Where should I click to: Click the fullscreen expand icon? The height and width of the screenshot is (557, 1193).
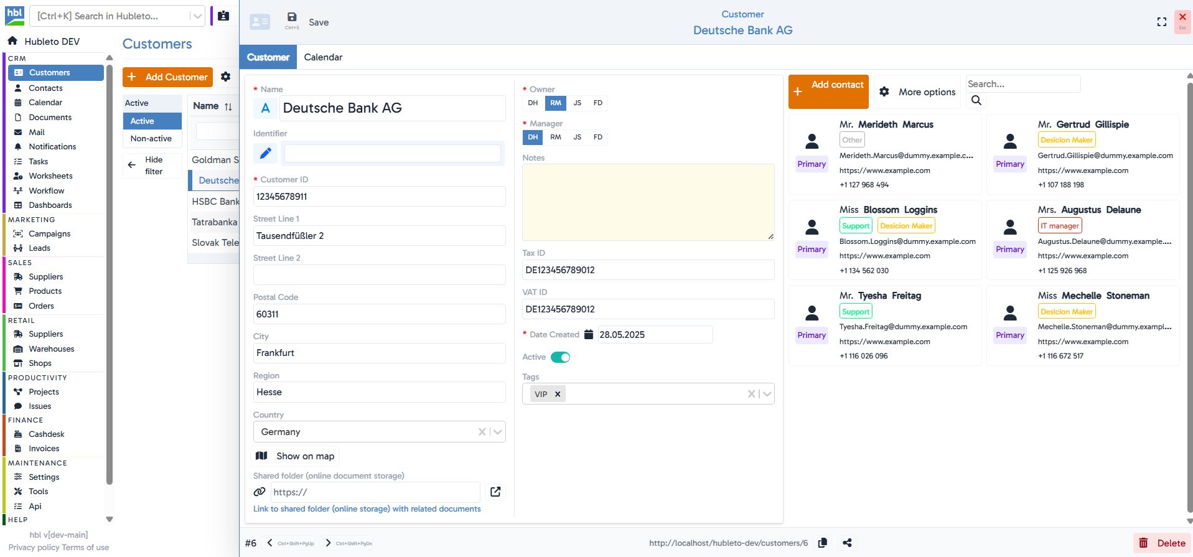click(1161, 22)
